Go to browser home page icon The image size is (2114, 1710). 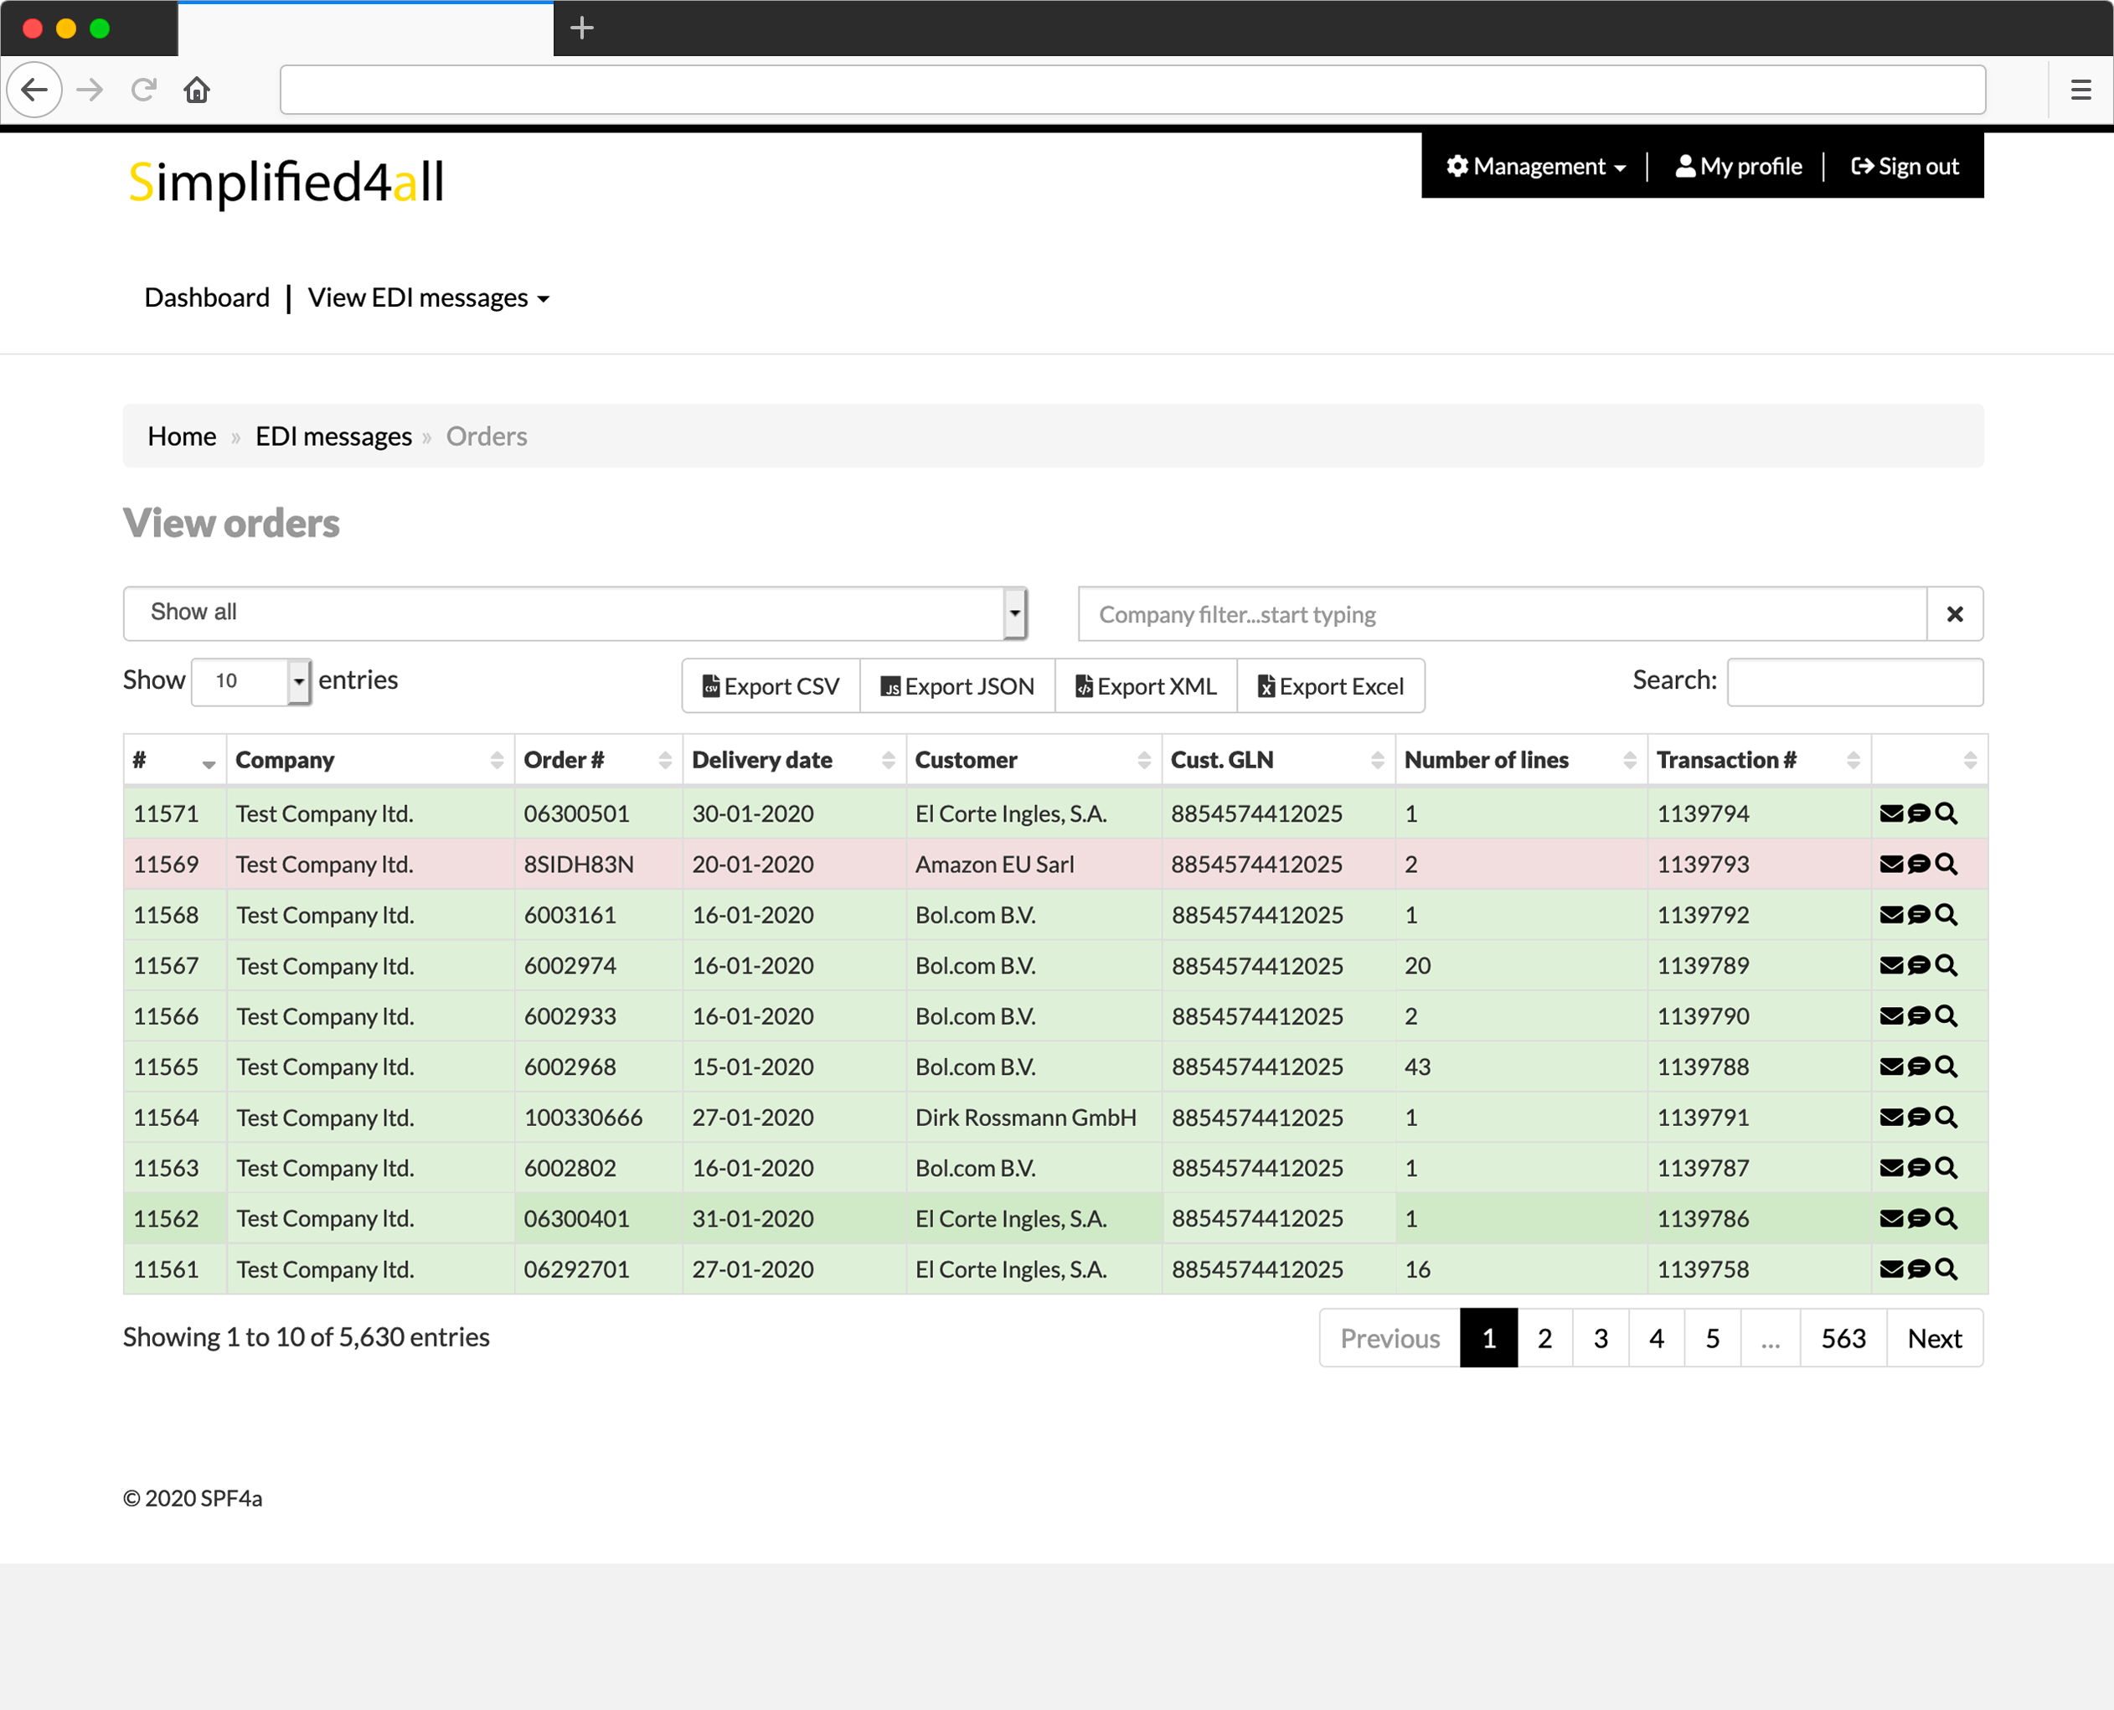coord(197,90)
